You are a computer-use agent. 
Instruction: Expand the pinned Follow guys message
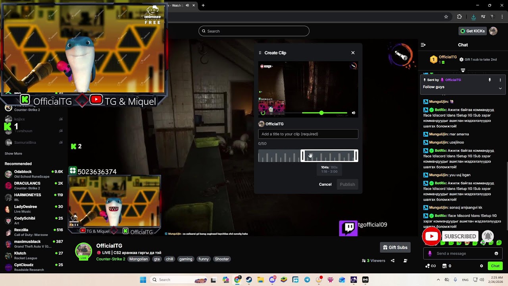500,88
